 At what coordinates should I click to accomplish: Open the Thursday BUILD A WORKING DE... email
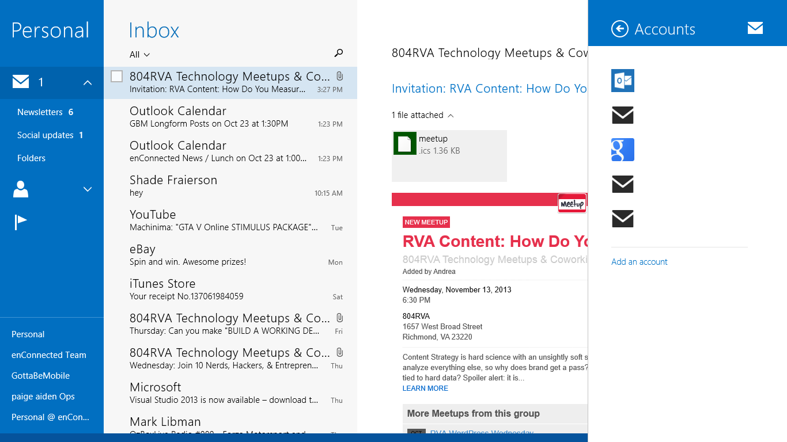coord(230,324)
